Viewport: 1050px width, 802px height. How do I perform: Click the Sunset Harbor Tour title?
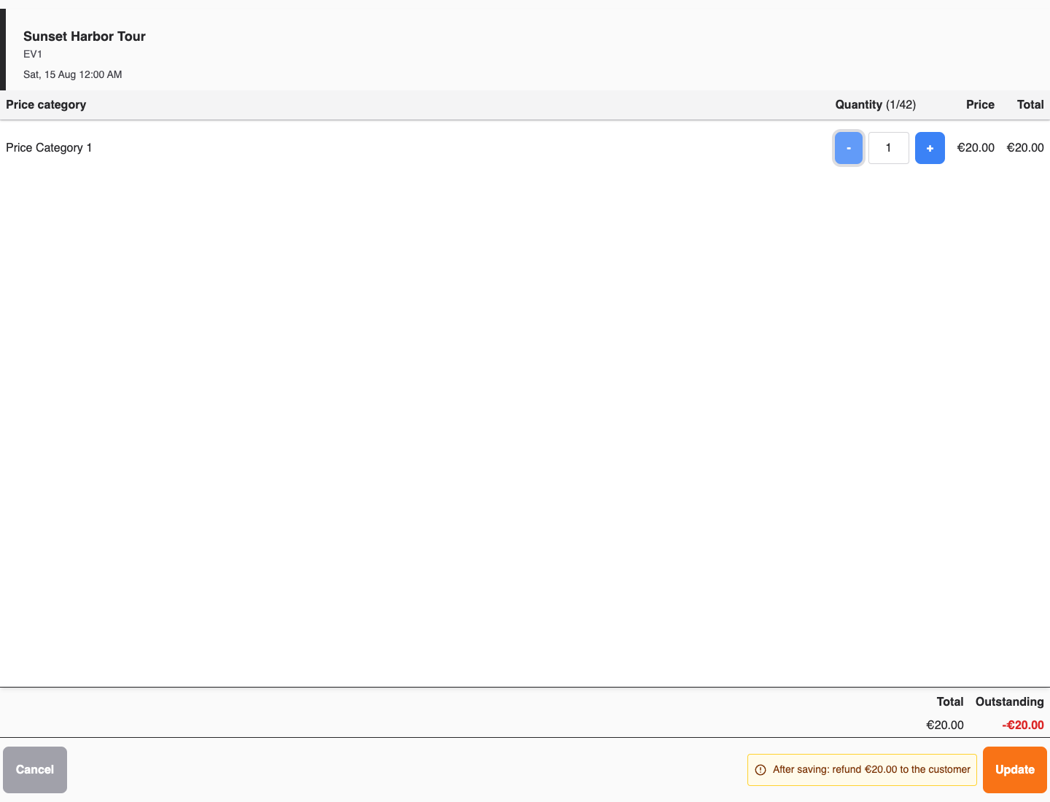coord(85,36)
